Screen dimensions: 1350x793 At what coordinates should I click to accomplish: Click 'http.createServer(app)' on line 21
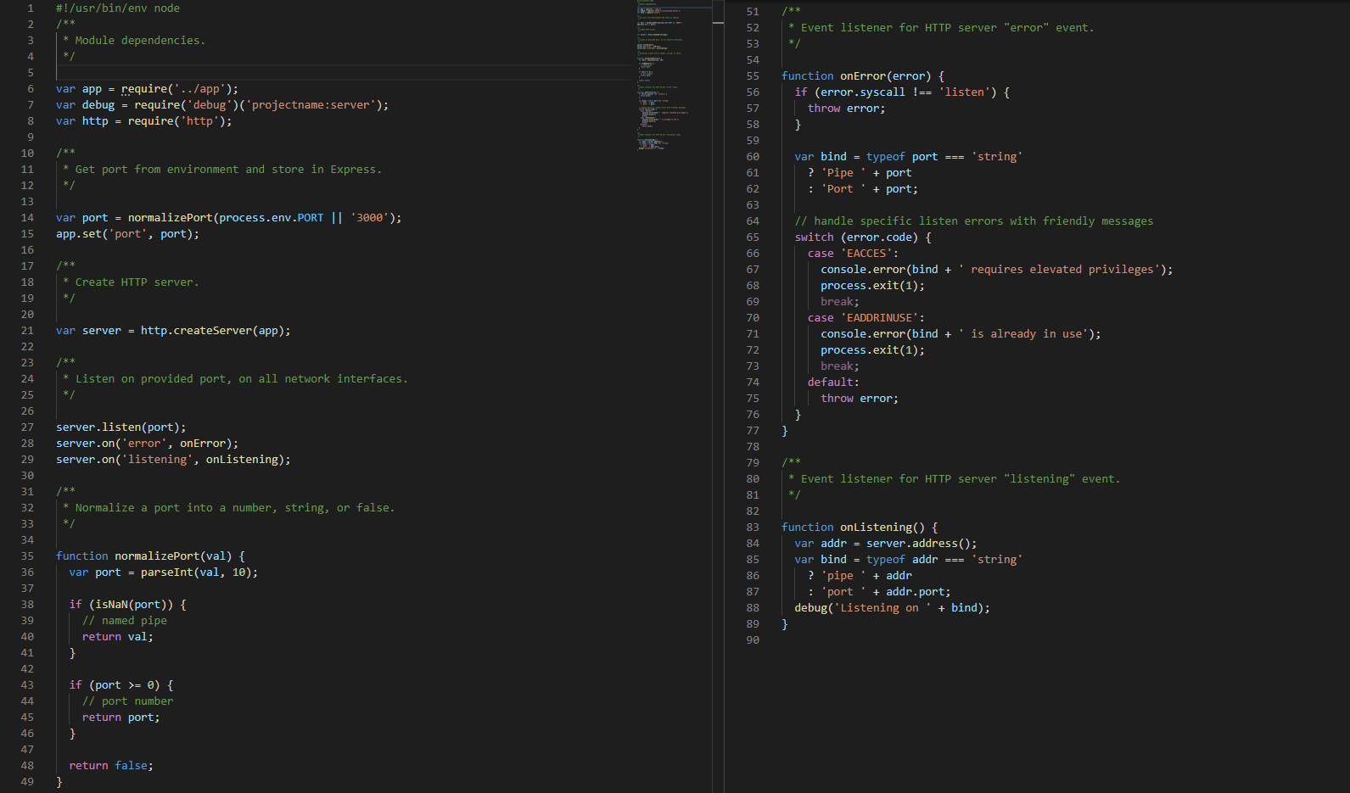coord(212,330)
